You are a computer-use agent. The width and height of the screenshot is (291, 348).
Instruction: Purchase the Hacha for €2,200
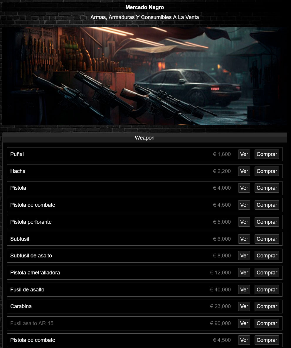coord(267,171)
